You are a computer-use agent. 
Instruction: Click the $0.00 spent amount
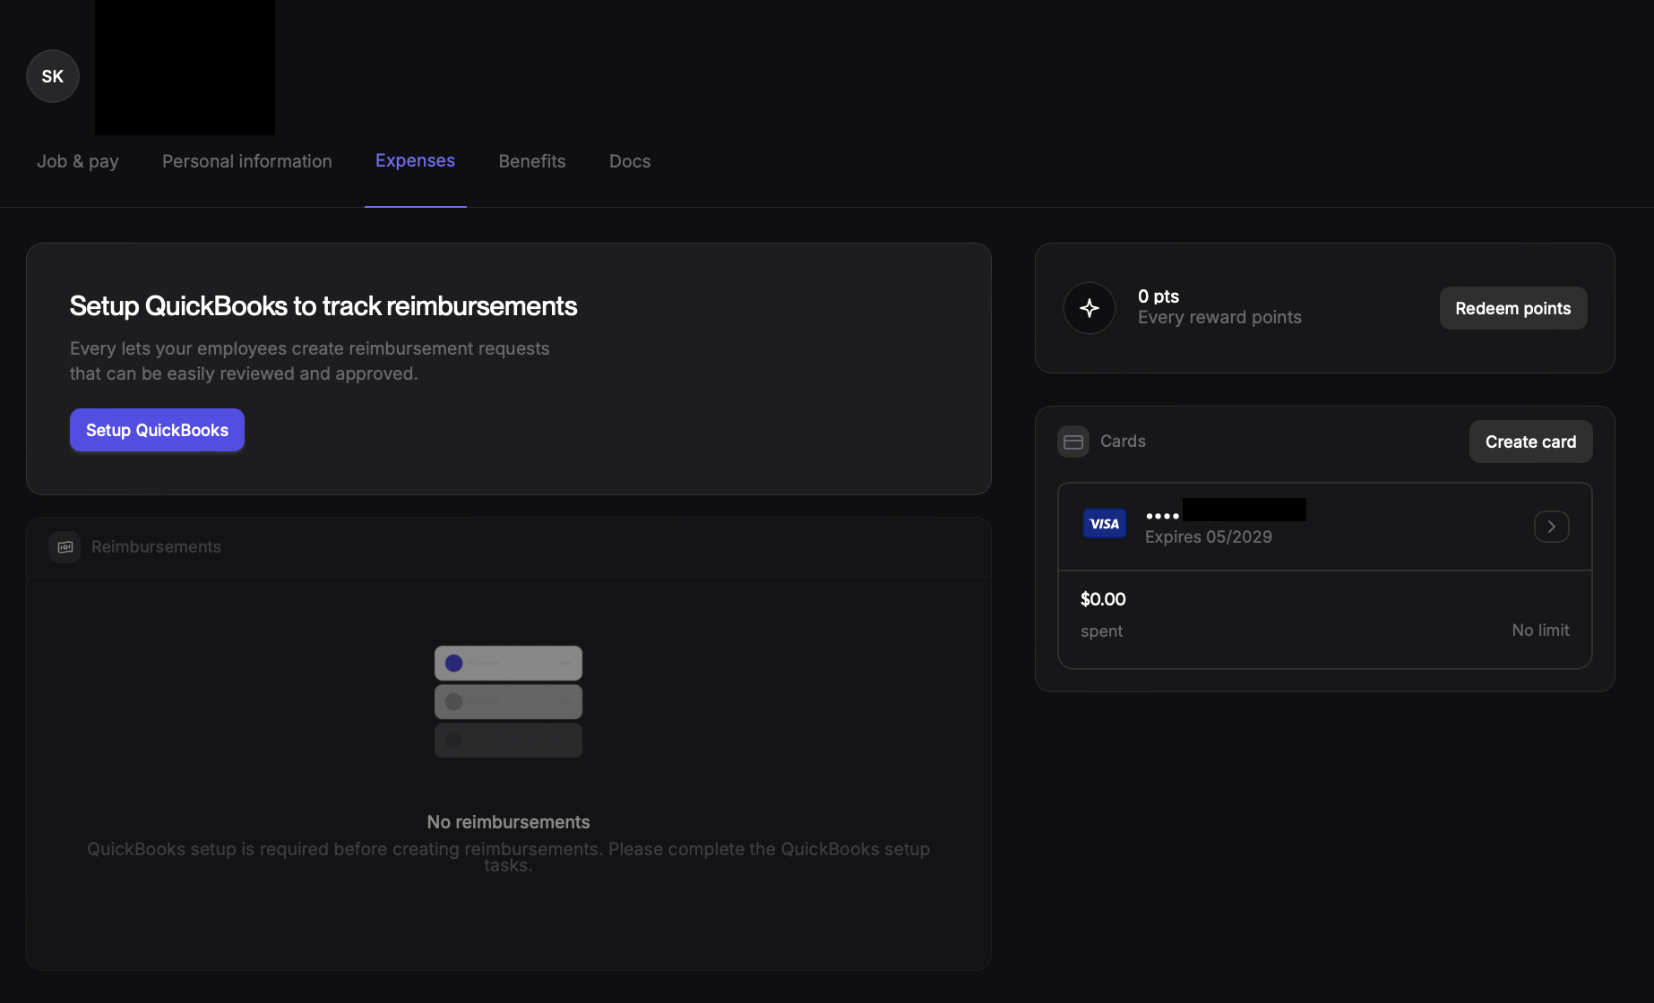pos(1103,599)
